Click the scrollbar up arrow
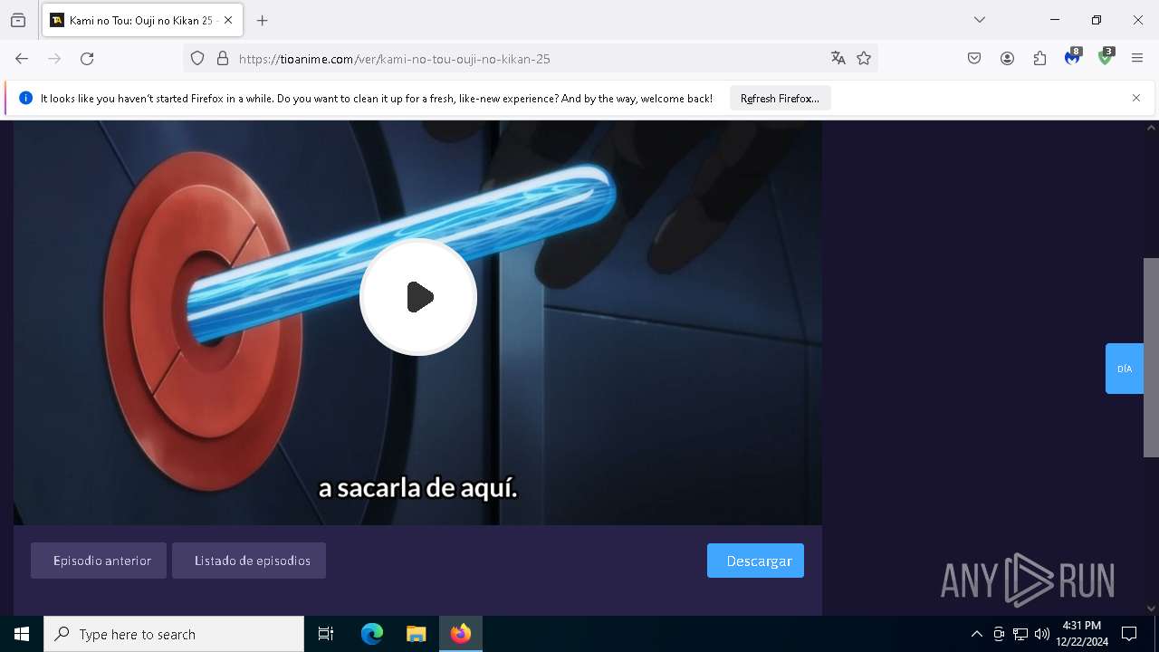Screen dimensions: 1159x652 coord(1151,128)
